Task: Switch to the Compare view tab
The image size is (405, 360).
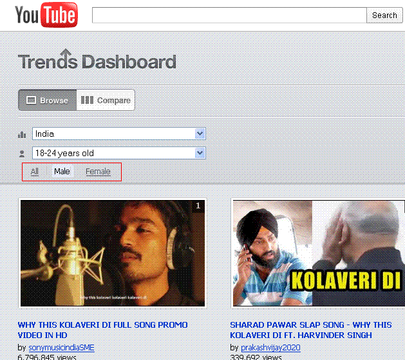Action: (106, 100)
